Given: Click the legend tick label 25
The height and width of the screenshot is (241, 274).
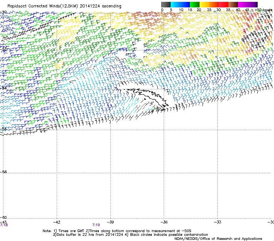Looking at the screenshot, I should coord(209,10).
